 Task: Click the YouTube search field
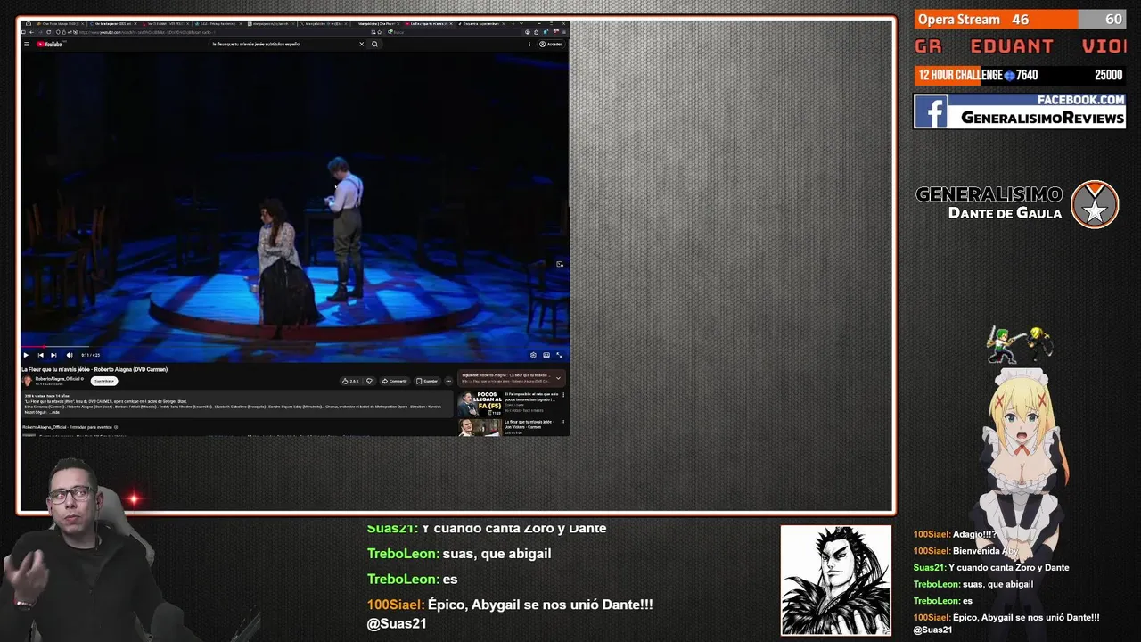coord(281,44)
